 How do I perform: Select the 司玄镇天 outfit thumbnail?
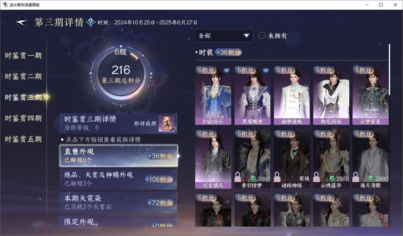coord(213,159)
